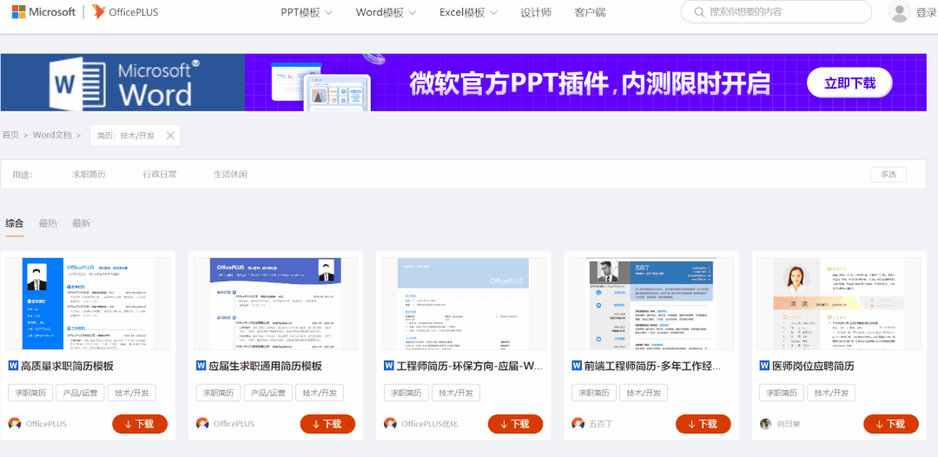Open title 应届生求职通用简历模板
The image size is (938, 457).
click(x=265, y=366)
